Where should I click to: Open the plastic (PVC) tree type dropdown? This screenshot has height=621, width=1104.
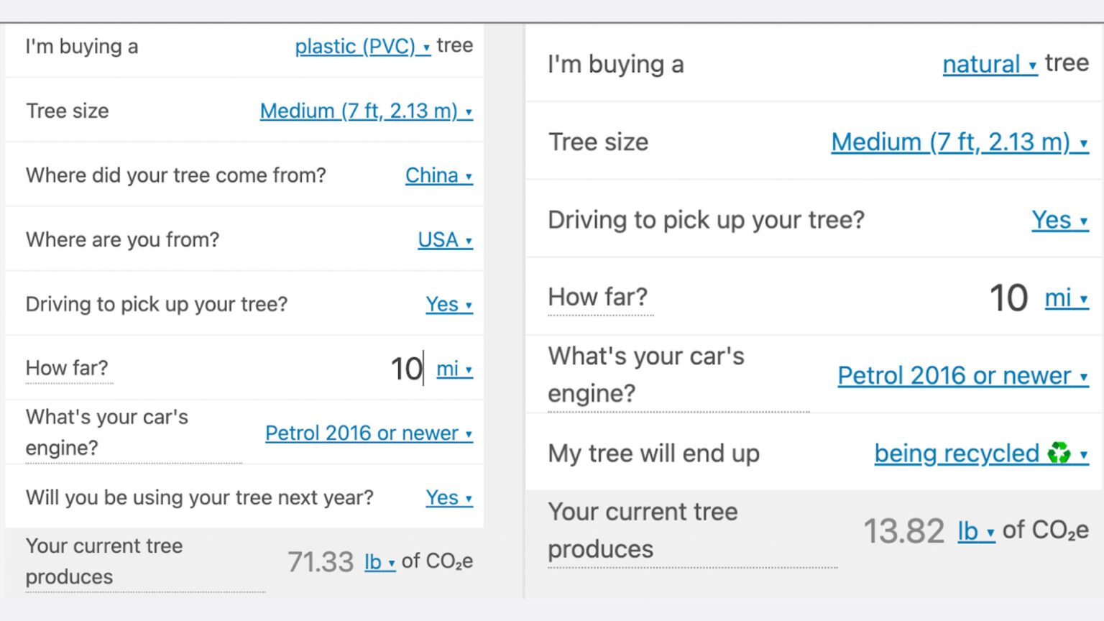tap(362, 47)
